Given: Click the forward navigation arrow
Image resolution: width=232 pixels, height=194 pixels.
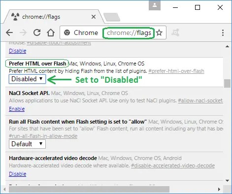Looking at the screenshot, I should pyautogui.click(x=23, y=32).
